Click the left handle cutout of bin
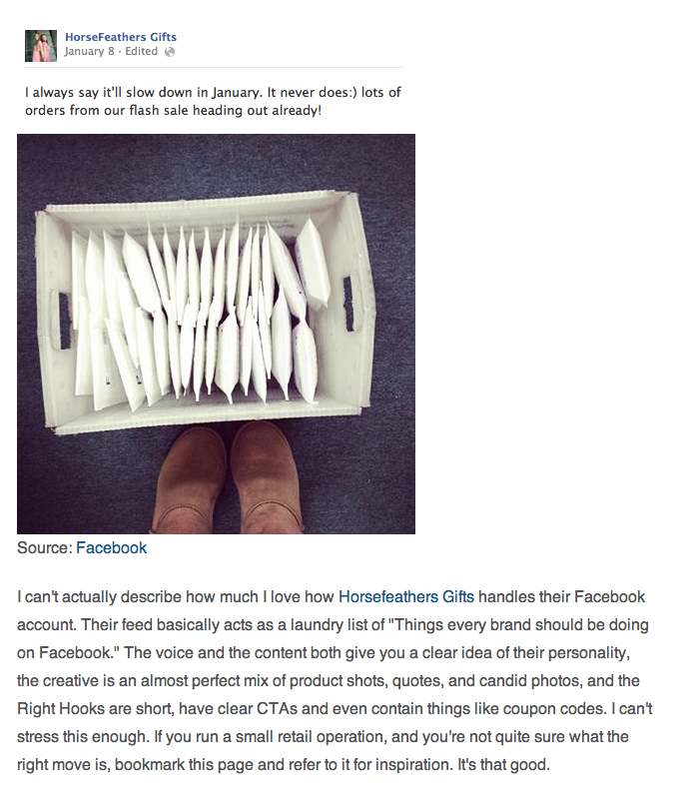686x797 pixels. pyautogui.click(x=65, y=321)
